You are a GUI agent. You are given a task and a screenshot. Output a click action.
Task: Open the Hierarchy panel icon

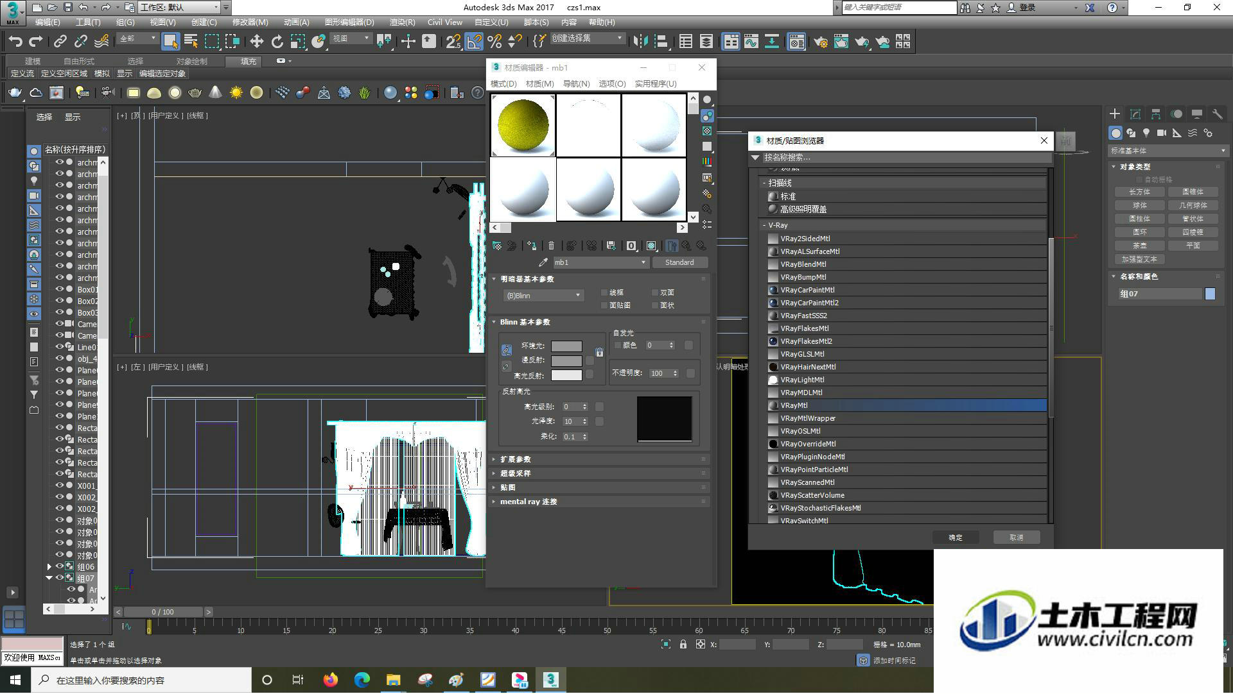click(1156, 114)
